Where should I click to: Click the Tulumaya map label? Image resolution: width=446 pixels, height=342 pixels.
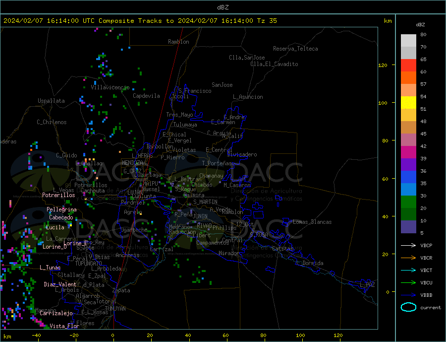tap(185, 125)
